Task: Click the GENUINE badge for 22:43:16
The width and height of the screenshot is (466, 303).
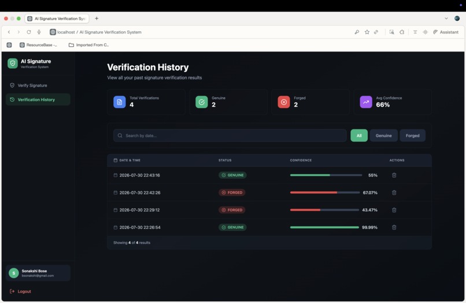Action: click(232, 175)
